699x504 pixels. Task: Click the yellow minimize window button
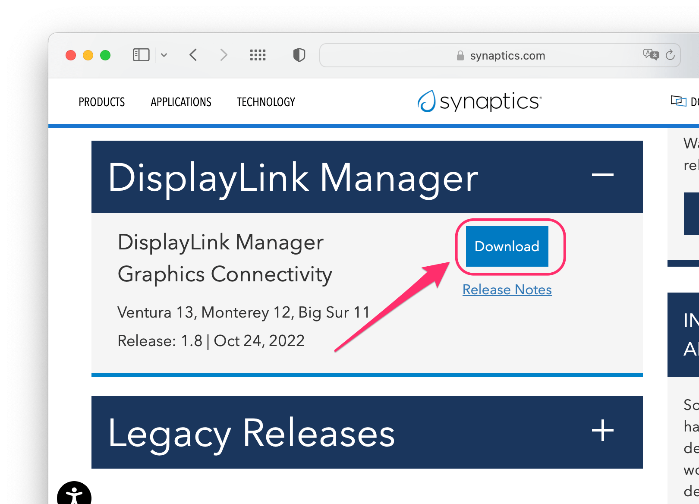[x=88, y=55]
